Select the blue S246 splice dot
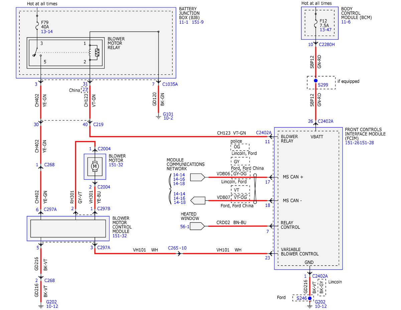This screenshot has height=310, width=401. pyautogui.click(x=310, y=298)
